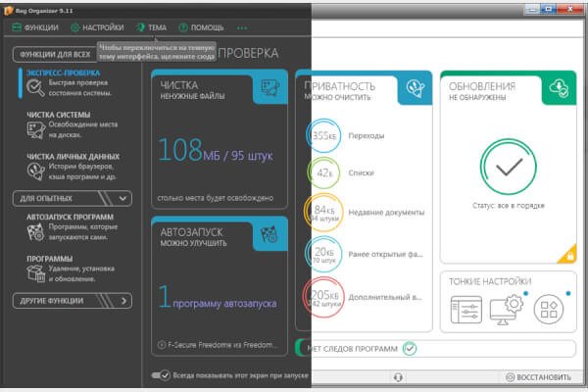This screenshot has height=392, width=588.
Task: Click the Чистка системы sidebar icon
Action: click(x=35, y=130)
